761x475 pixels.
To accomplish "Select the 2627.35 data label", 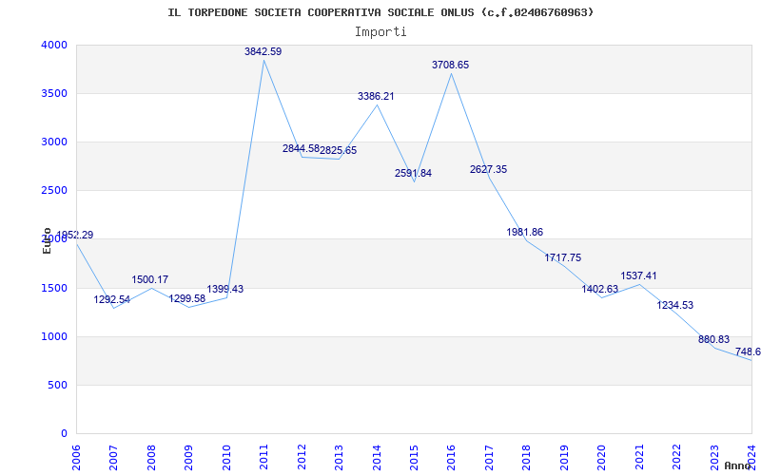I will (488, 170).
